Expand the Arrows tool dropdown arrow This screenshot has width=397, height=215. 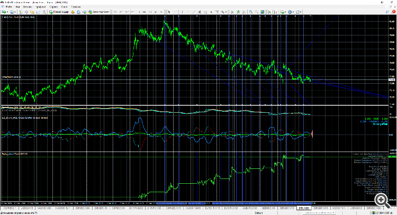[x=226, y=12]
